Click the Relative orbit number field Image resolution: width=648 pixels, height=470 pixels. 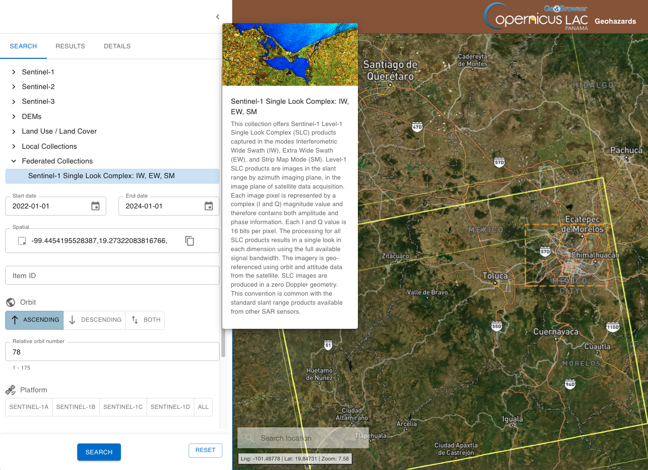click(112, 352)
